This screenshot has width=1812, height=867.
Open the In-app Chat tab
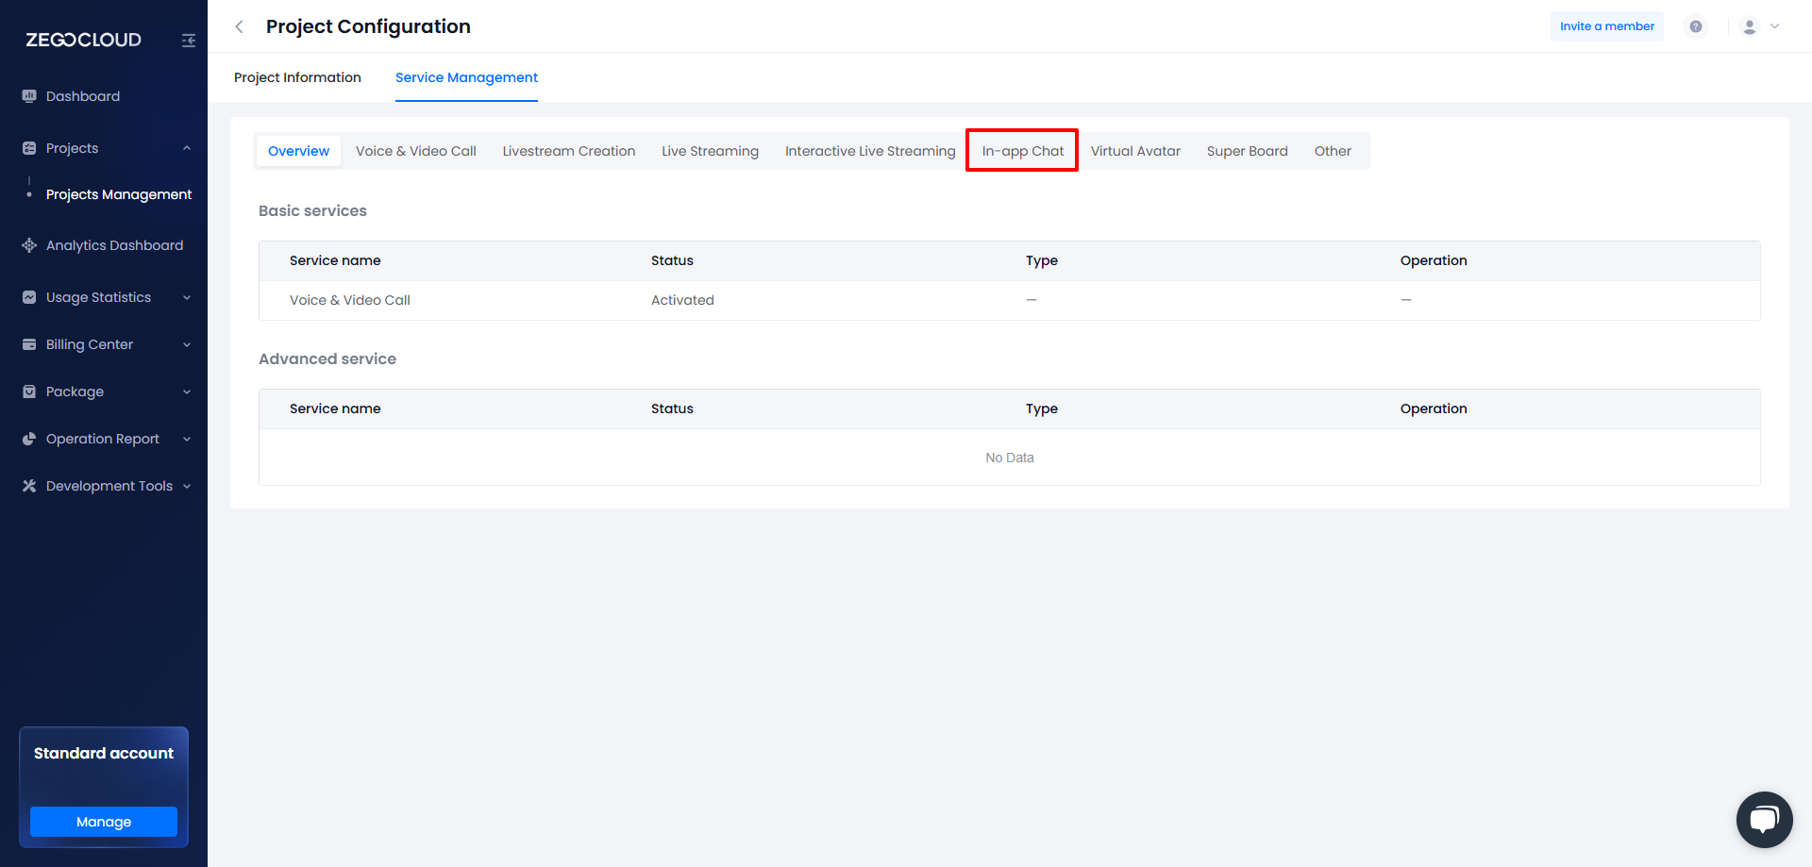click(x=1023, y=151)
